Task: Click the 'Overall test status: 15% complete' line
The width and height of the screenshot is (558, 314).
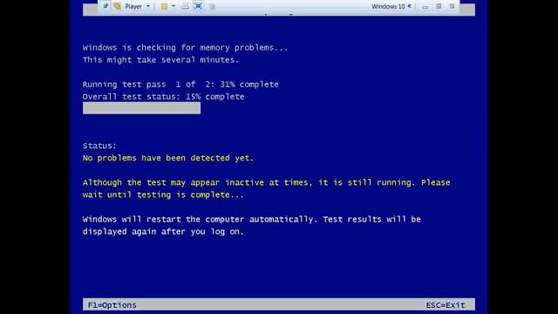Action: point(163,97)
